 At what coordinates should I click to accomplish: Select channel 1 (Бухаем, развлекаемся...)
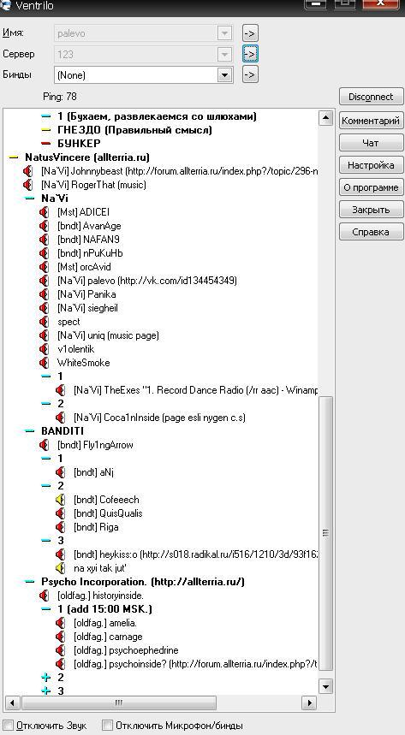[157, 116]
